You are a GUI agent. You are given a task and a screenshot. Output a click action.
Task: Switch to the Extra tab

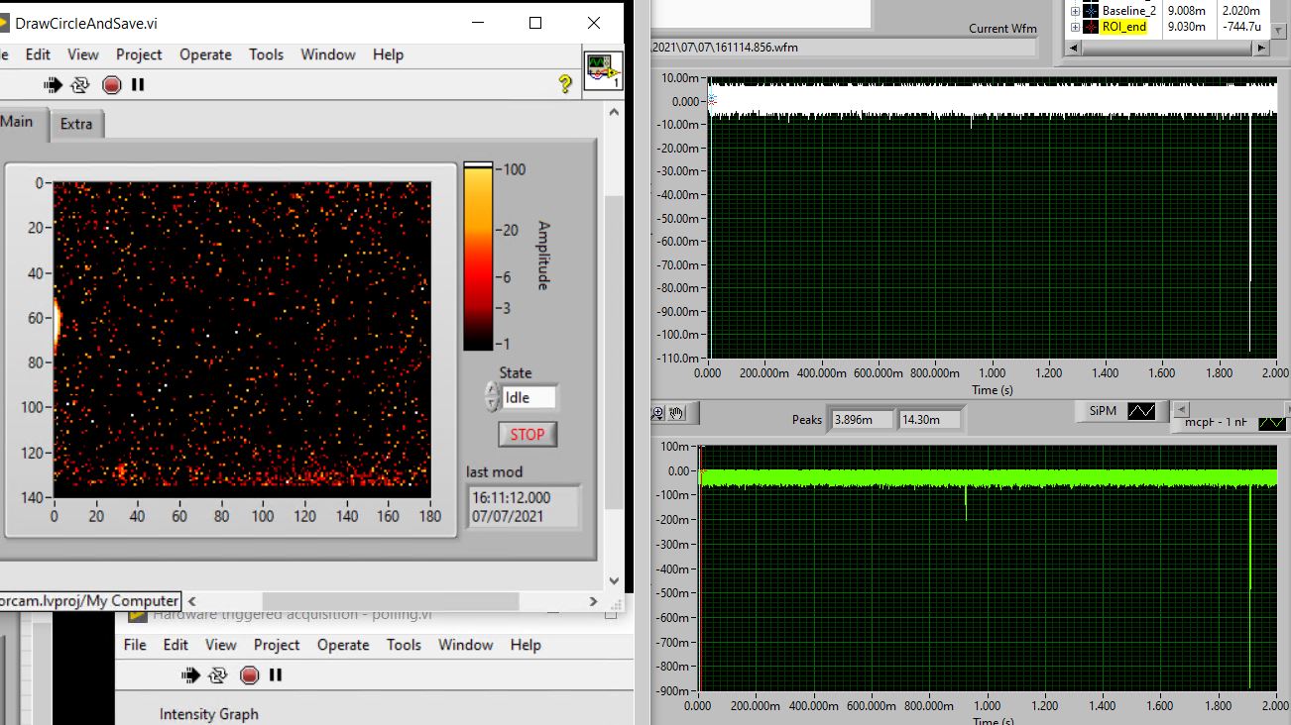click(76, 124)
